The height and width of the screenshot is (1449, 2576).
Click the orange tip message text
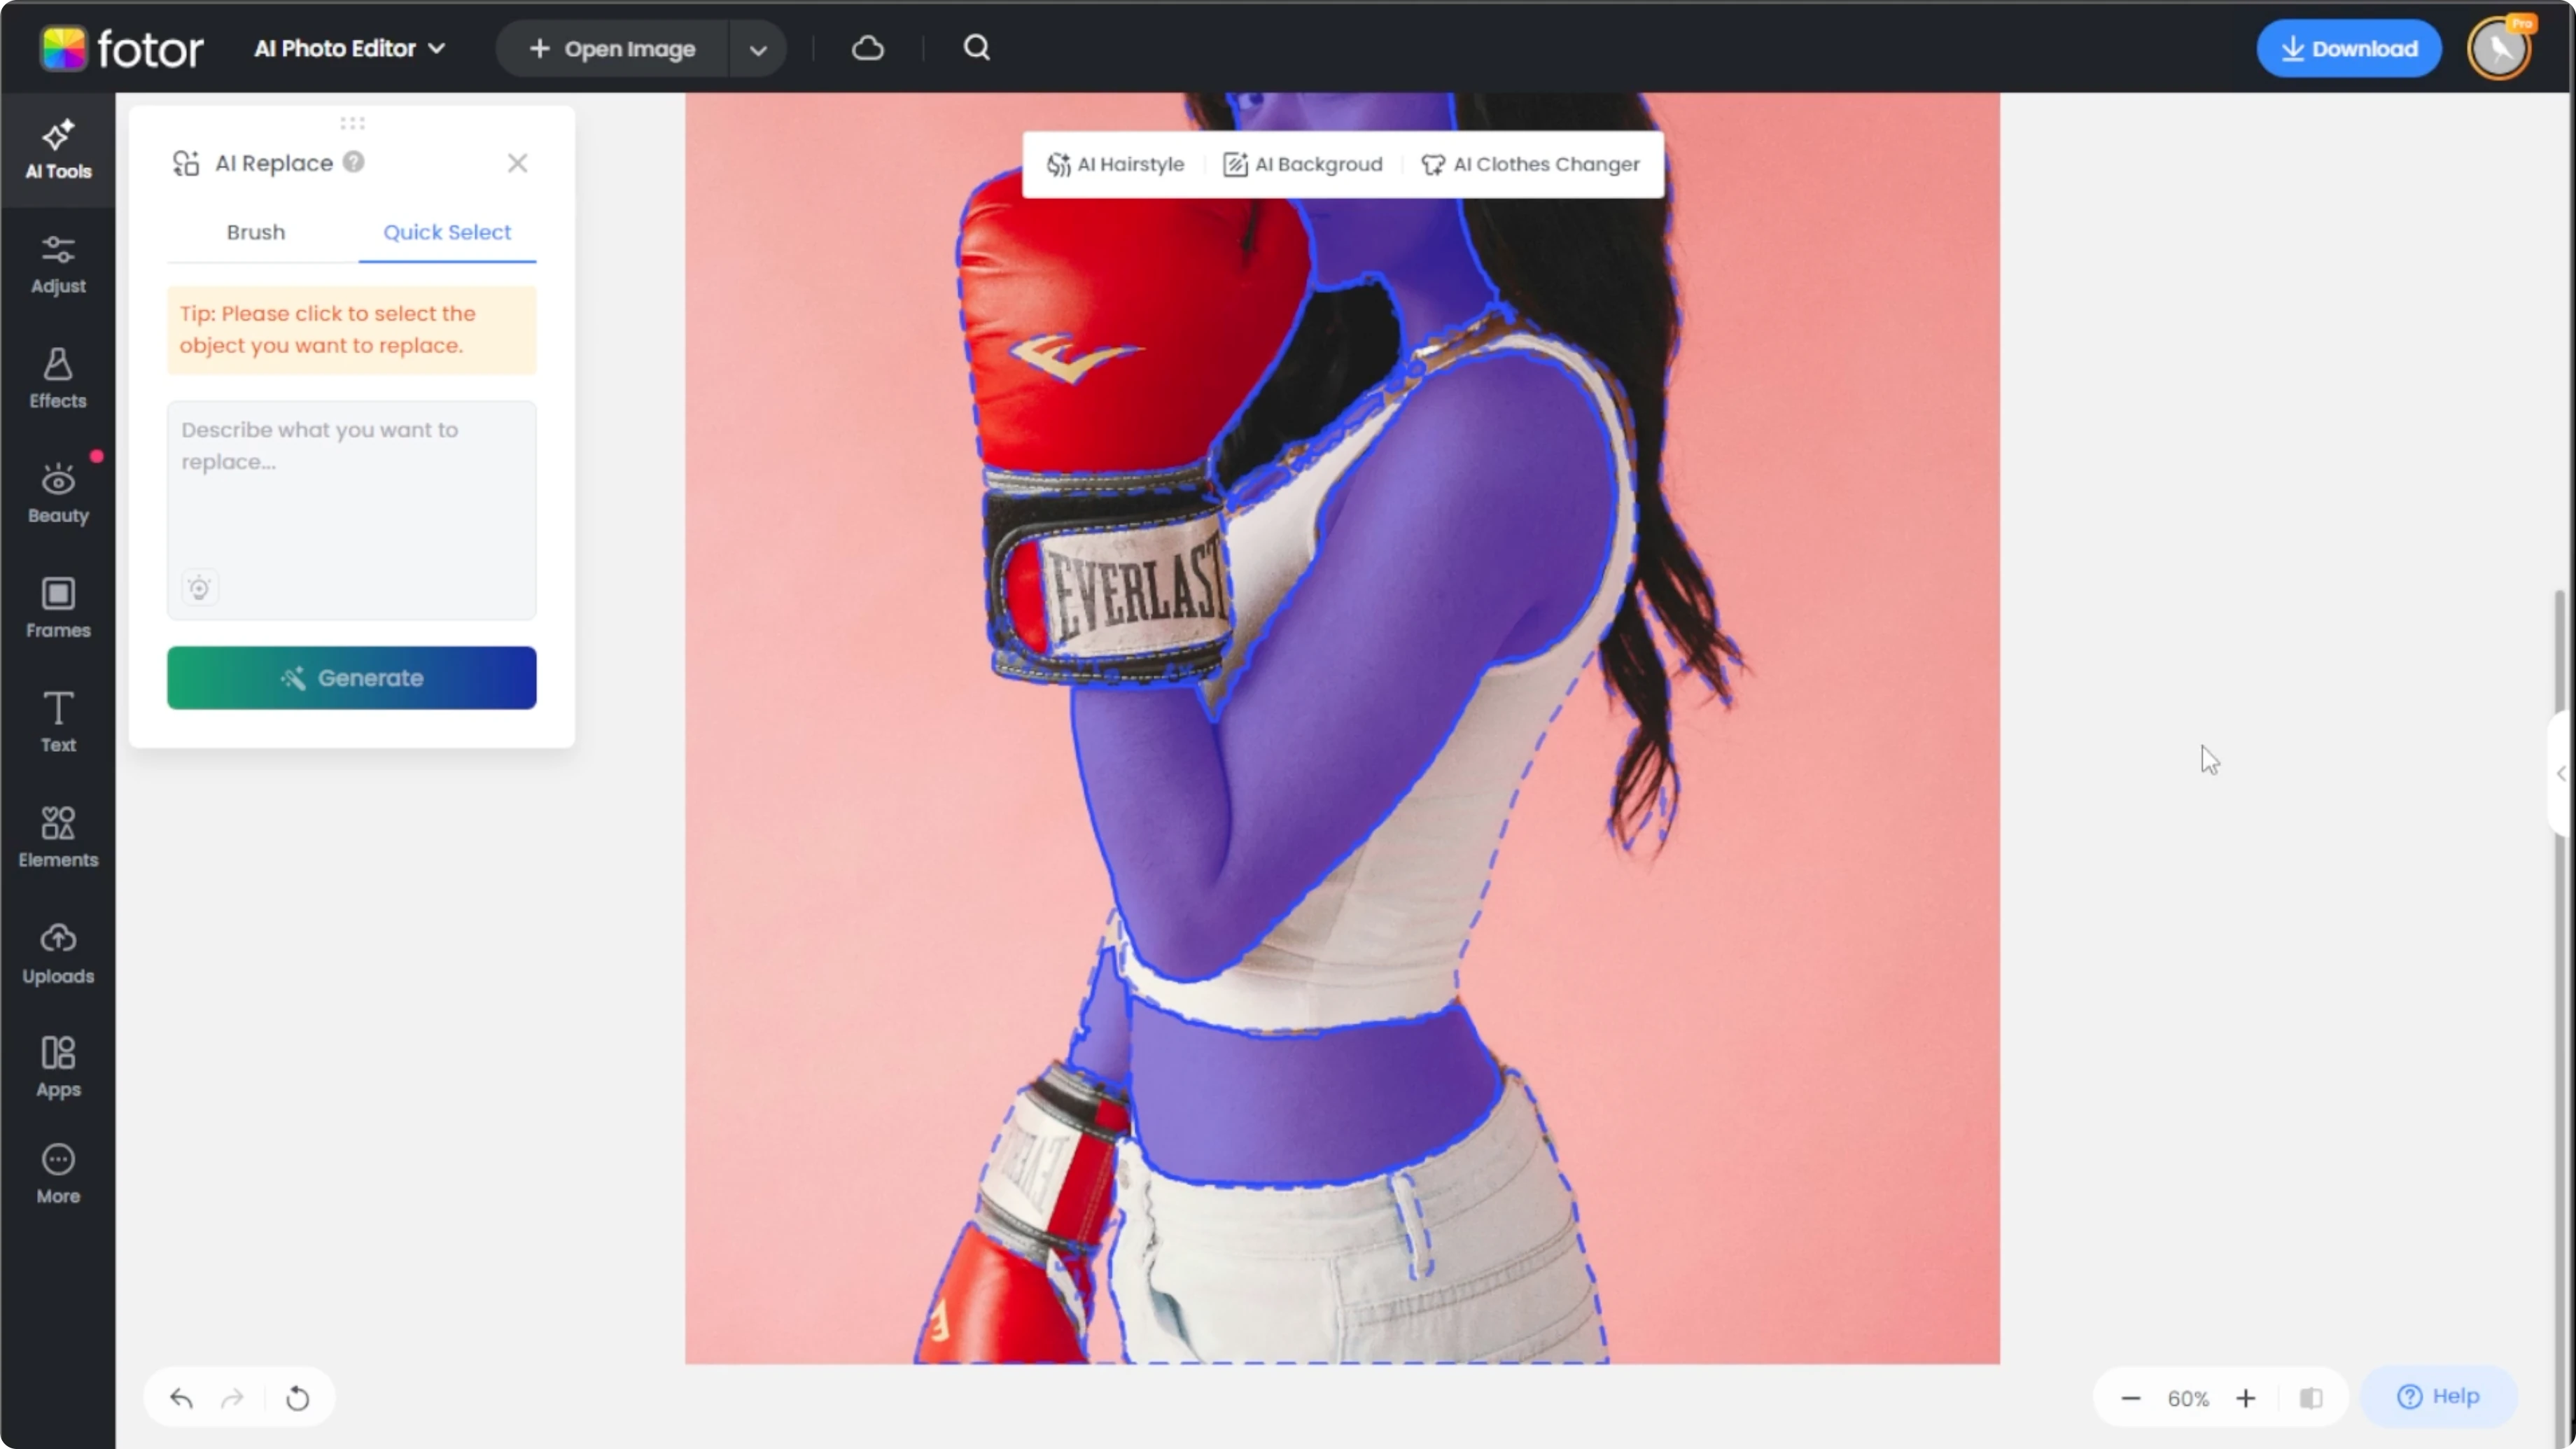tap(327, 329)
